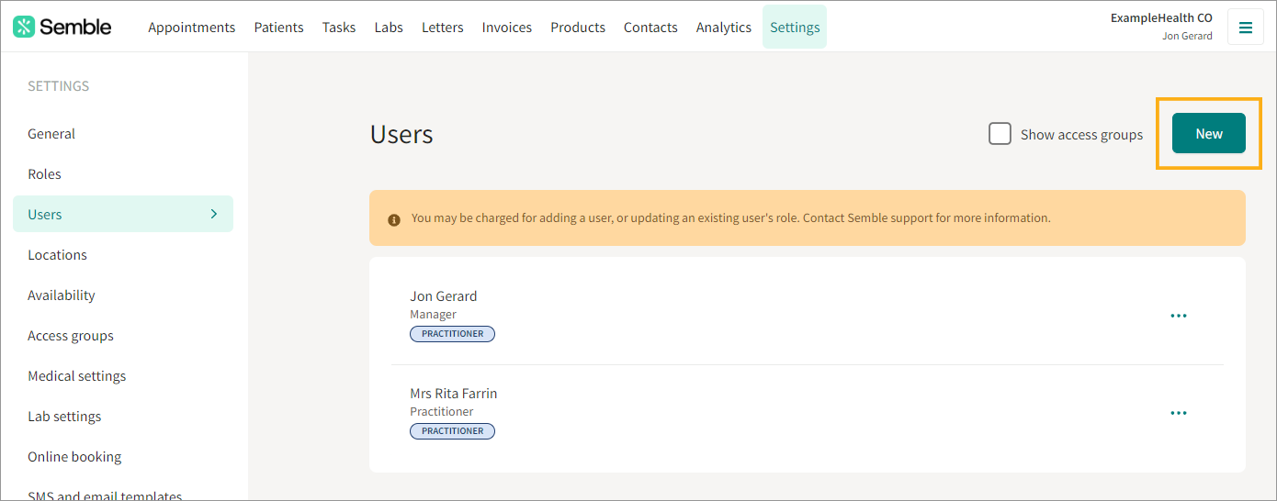The height and width of the screenshot is (501, 1277).
Task: Switch to the Patients tab
Action: (279, 28)
